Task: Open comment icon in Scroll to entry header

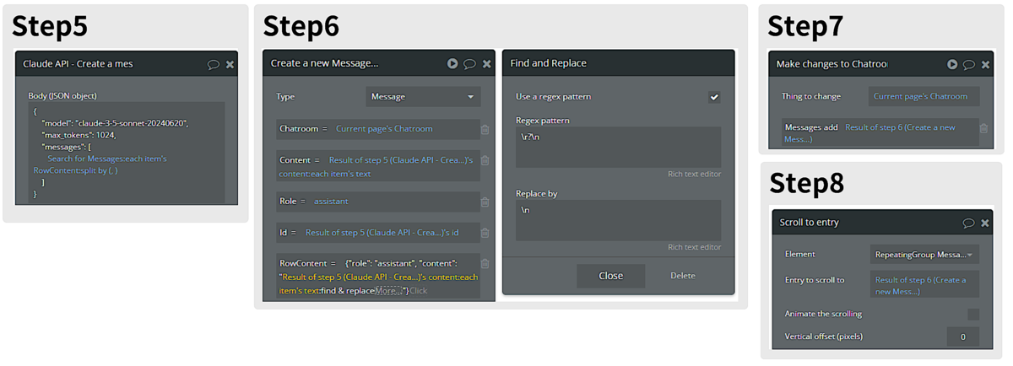Action: tap(968, 223)
